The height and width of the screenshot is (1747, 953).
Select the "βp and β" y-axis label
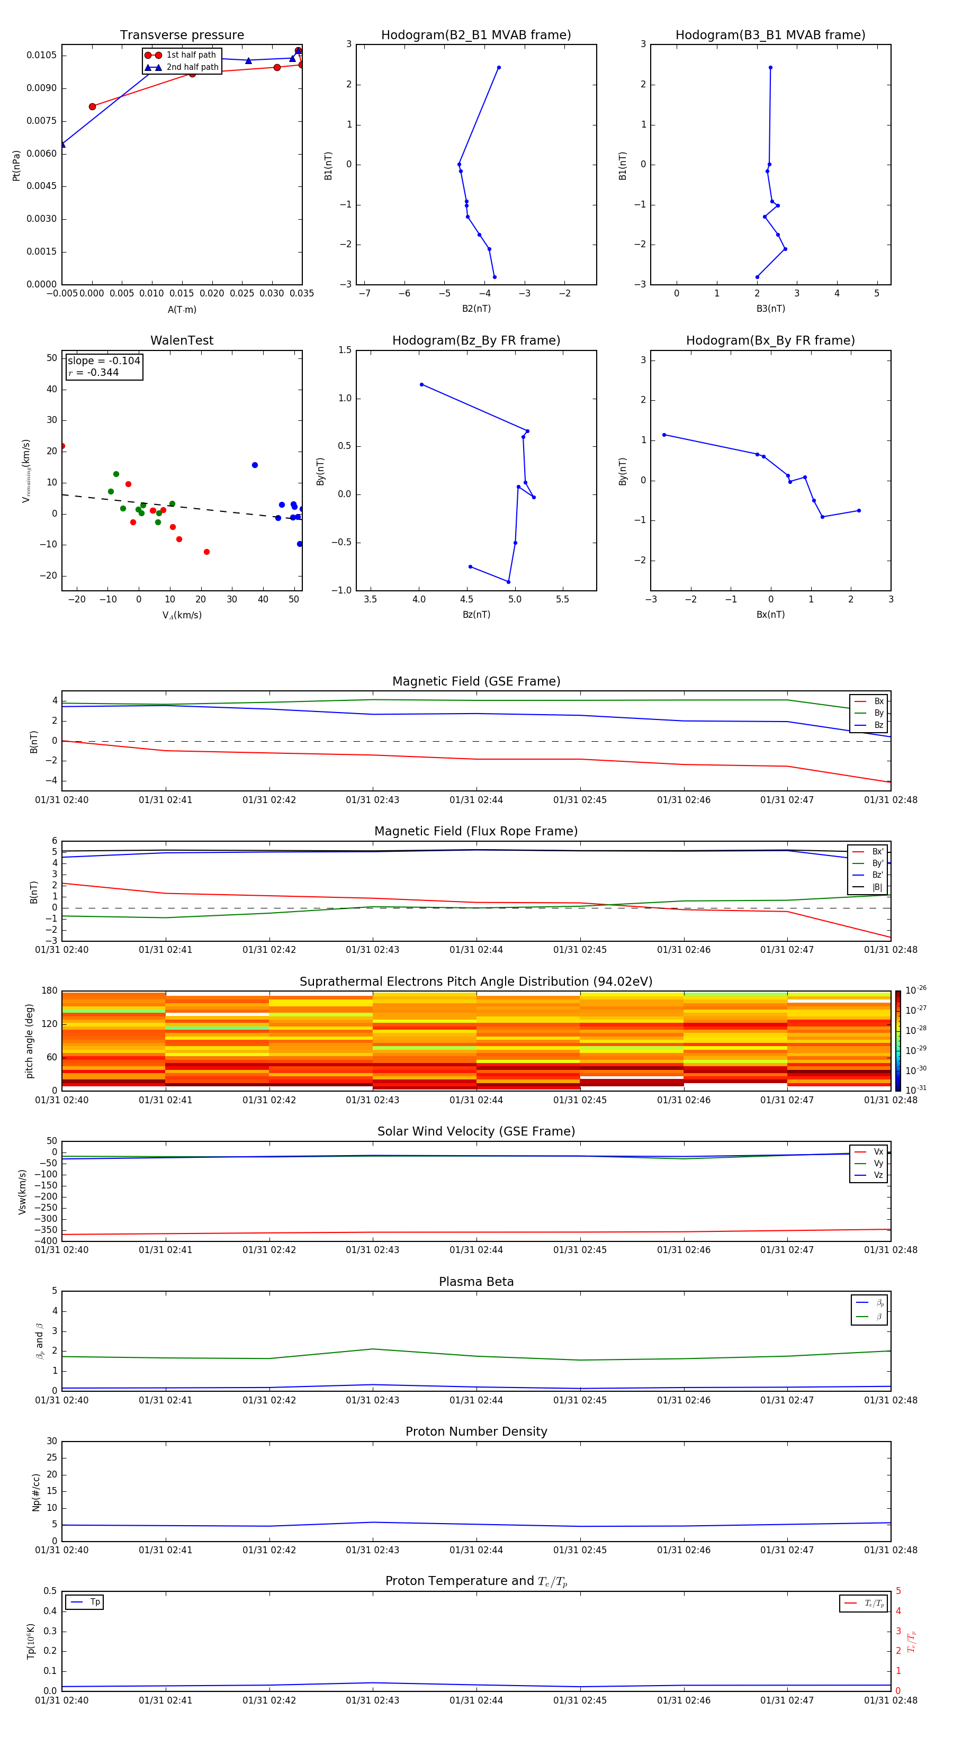[x=39, y=1341]
